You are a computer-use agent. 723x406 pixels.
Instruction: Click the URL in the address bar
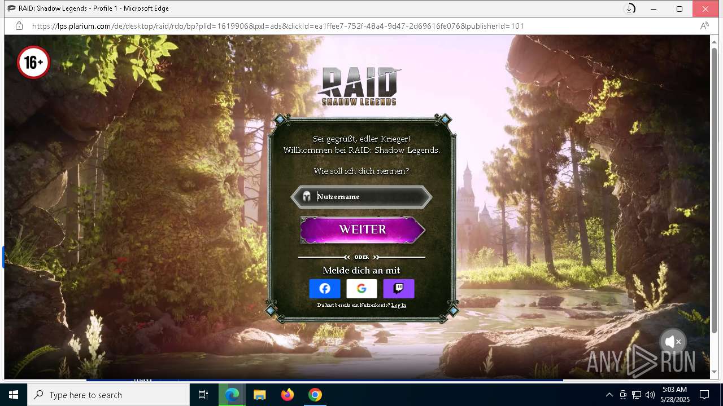[x=278, y=26]
